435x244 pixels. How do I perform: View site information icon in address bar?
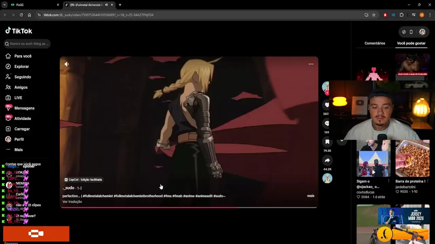click(39, 15)
